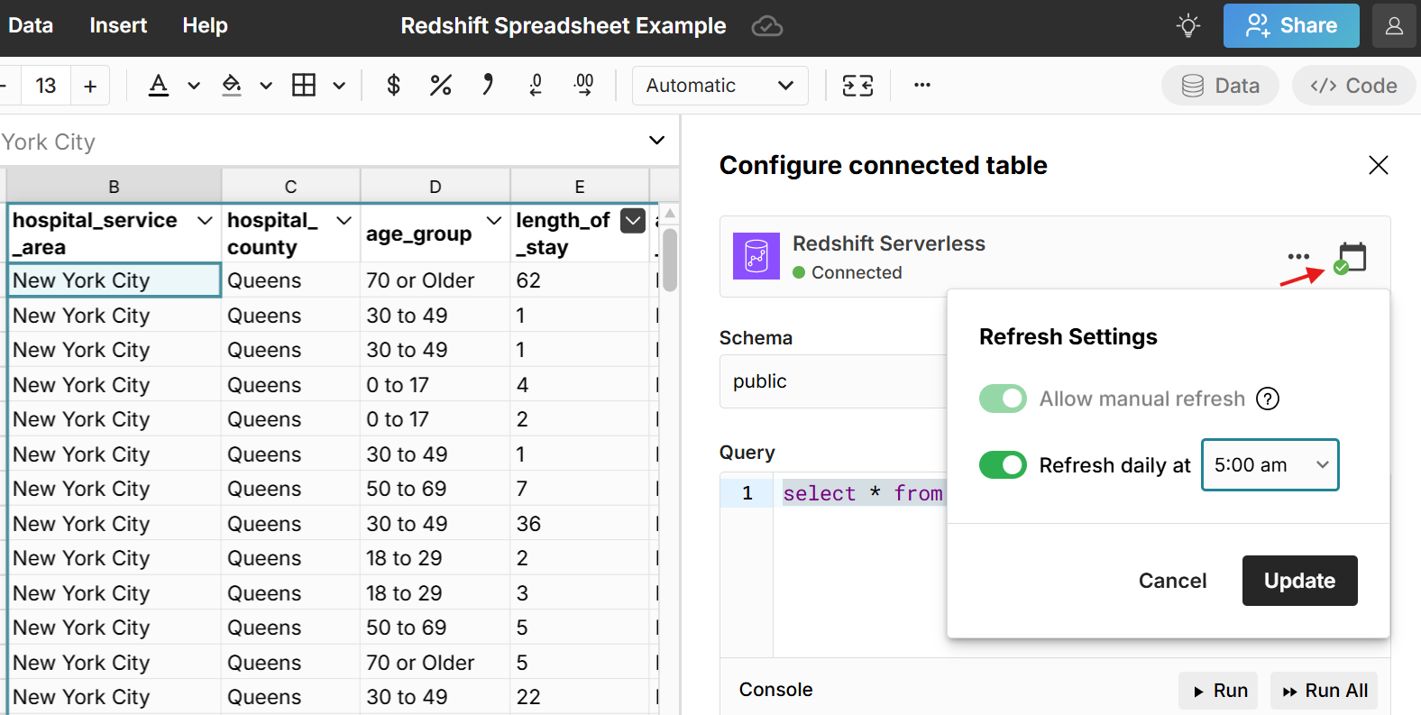Click the cloud sync status icon
The image size is (1421, 715).
tap(766, 26)
